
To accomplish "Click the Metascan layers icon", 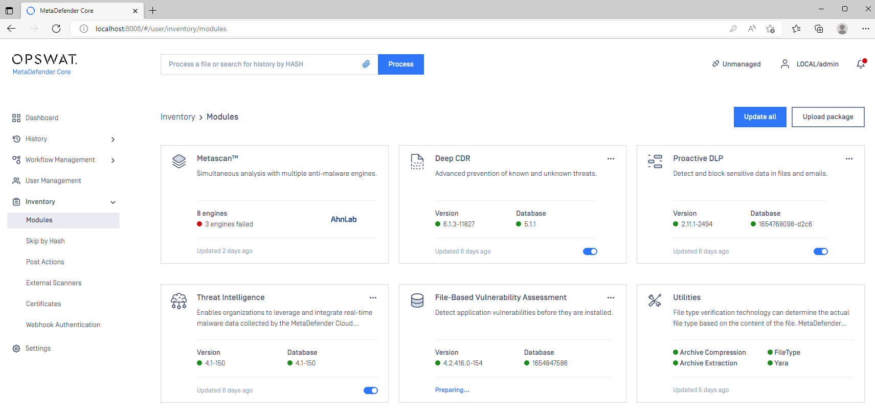I will point(179,161).
